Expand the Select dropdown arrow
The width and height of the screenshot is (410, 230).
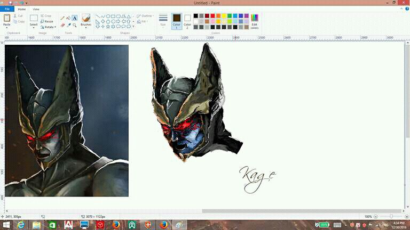[34, 28]
